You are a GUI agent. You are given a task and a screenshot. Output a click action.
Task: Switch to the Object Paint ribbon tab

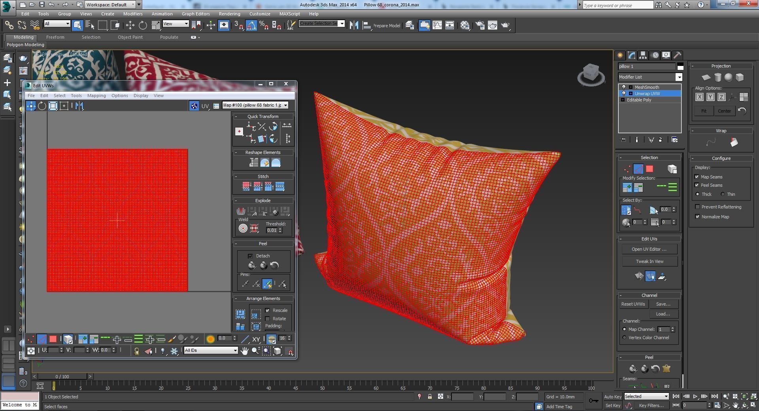pyautogui.click(x=130, y=37)
